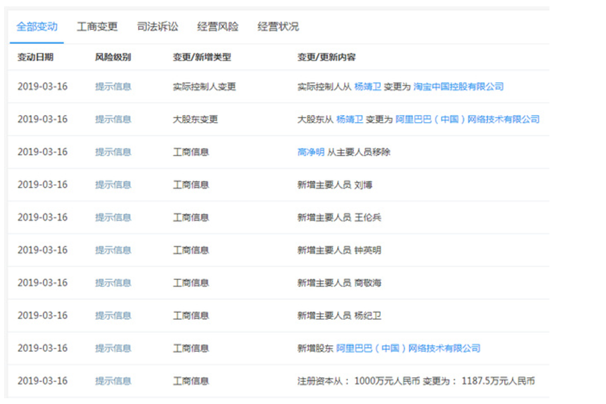Click 提示信息 in the 杨纪卫 row
This screenshot has height=404, width=606.
point(113,316)
